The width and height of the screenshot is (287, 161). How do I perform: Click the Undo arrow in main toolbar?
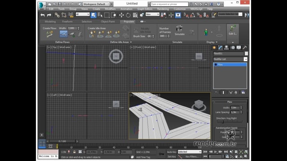pos(43,15)
